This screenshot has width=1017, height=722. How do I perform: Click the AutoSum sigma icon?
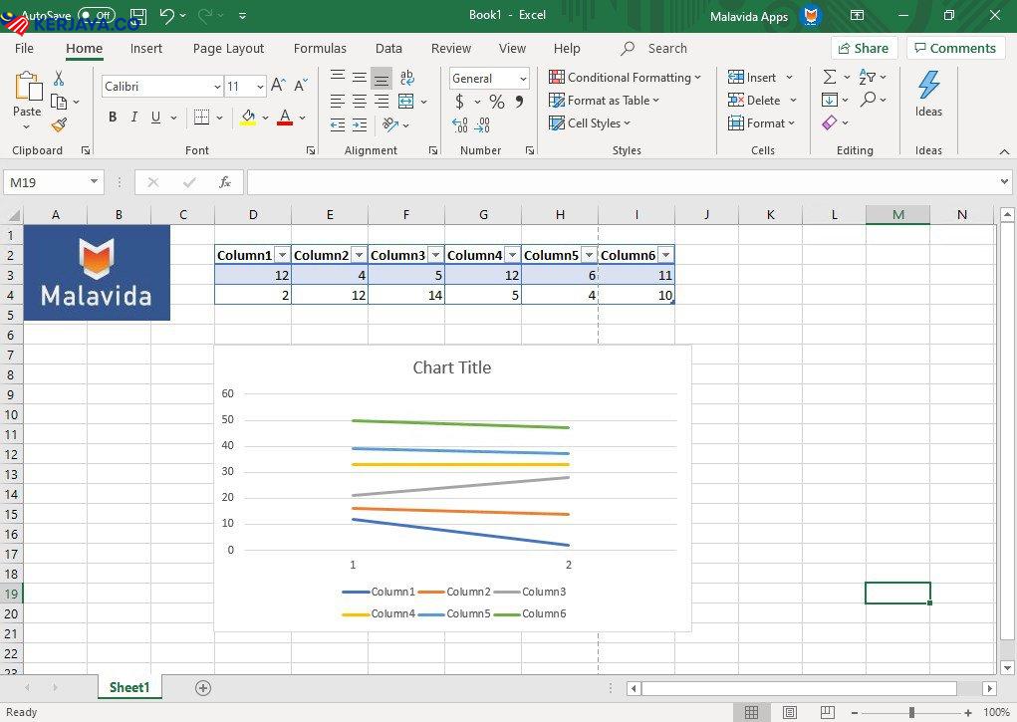pos(829,77)
